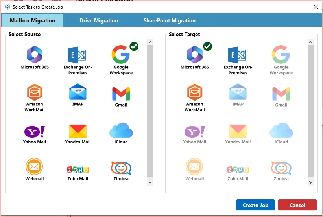Click Select Target list up arrow
This screenshot has width=323, height=217.
[x=311, y=42]
